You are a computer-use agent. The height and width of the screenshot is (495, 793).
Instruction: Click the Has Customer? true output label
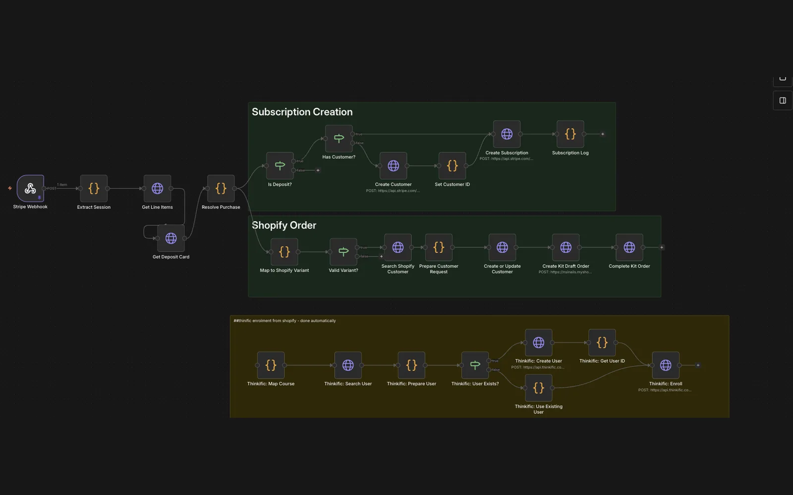coord(359,134)
